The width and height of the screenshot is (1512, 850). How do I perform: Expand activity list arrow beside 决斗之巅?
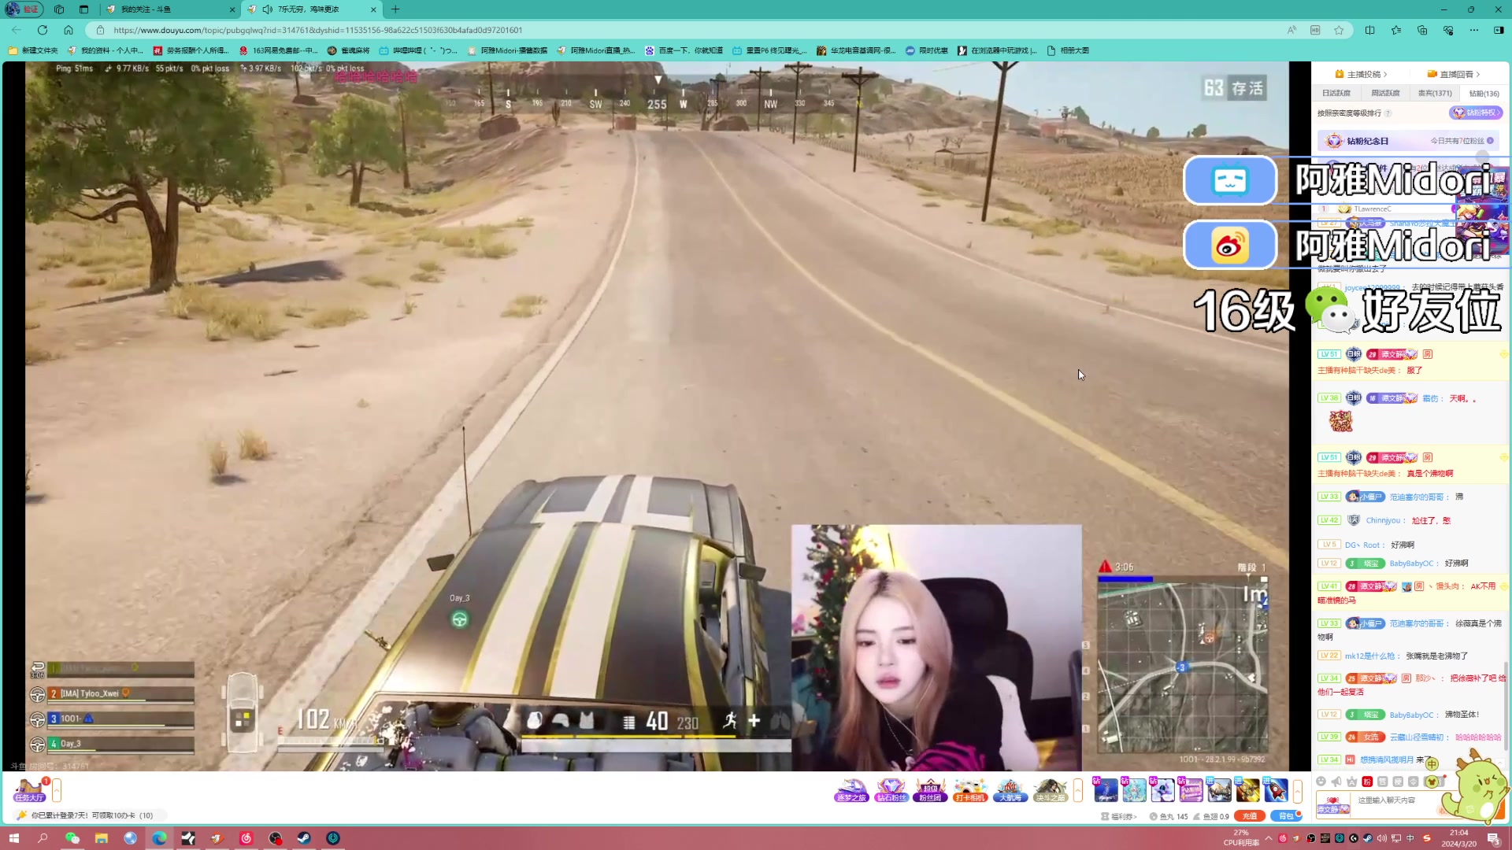point(1077,790)
